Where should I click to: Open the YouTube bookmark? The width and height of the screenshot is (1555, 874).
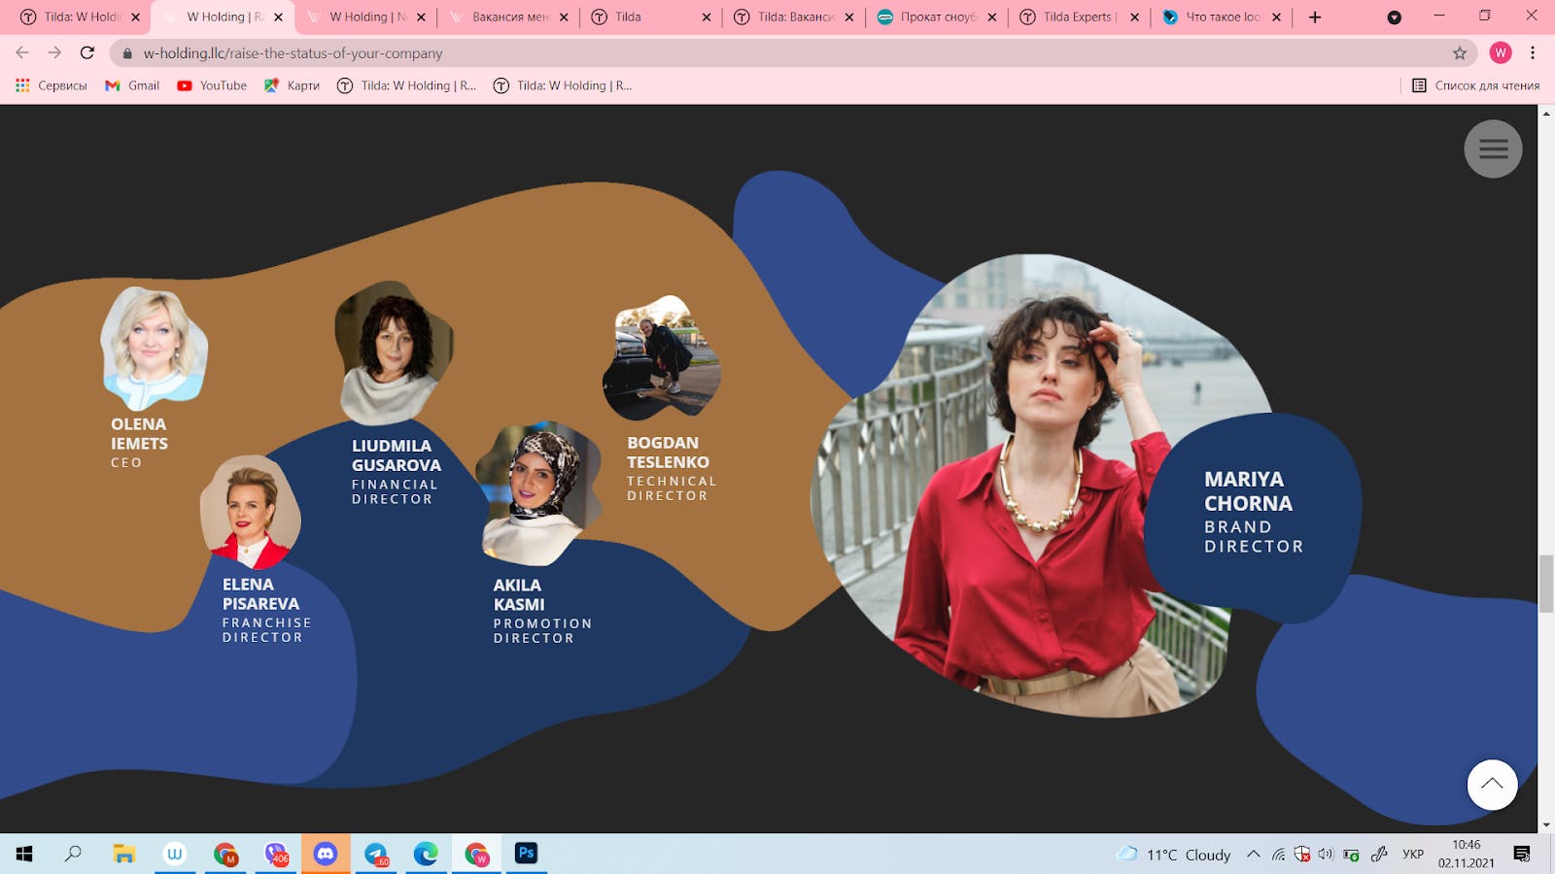click(x=212, y=85)
